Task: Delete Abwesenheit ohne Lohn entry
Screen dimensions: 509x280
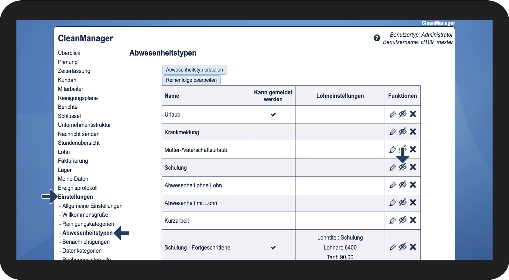Action: pos(413,185)
